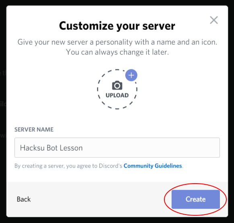Image resolution: width=234 pixels, height=223 pixels.
Task: Click the Create button
Action: 196,199
